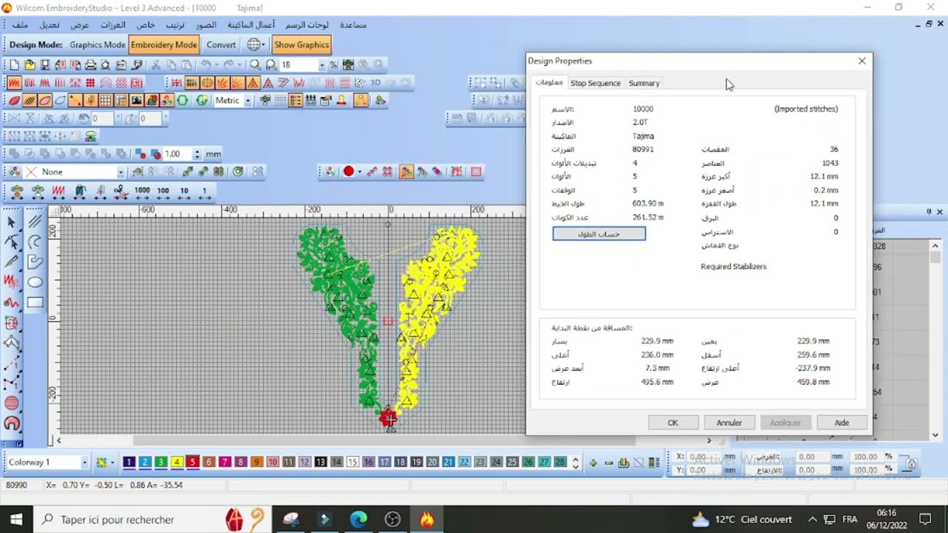
Task: Expand the color palette scroll arrows
Action: coord(575,463)
